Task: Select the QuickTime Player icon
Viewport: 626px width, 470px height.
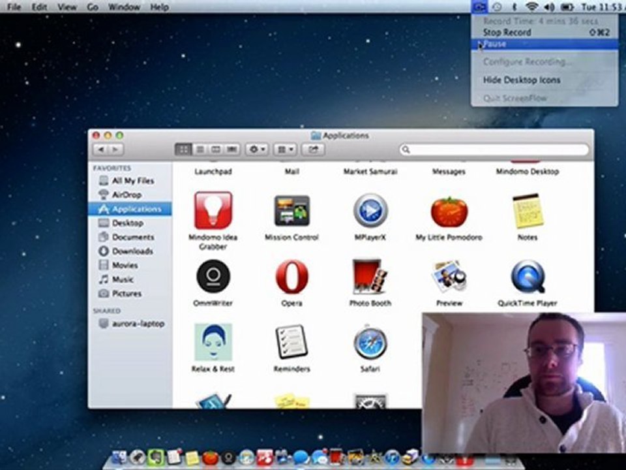Action: pyautogui.click(x=528, y=277)
